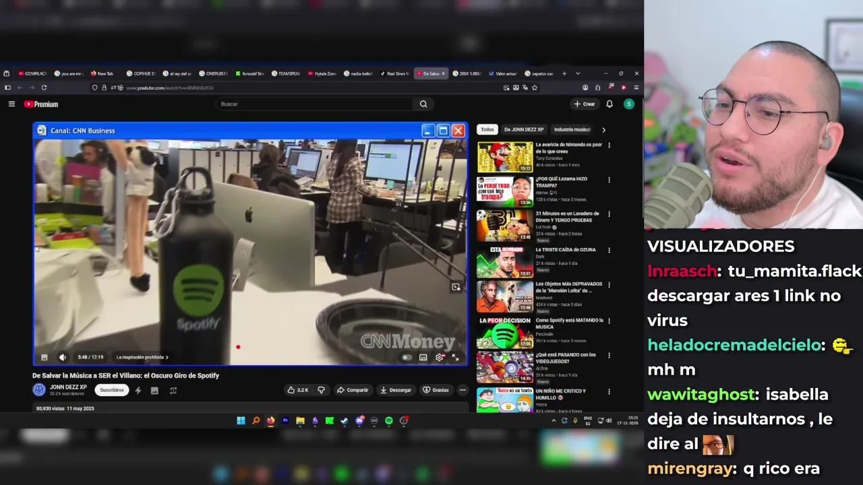Switch to the 'Valor actual' browser tab
This screenshot has height=485, width=863.
(501, 73)
